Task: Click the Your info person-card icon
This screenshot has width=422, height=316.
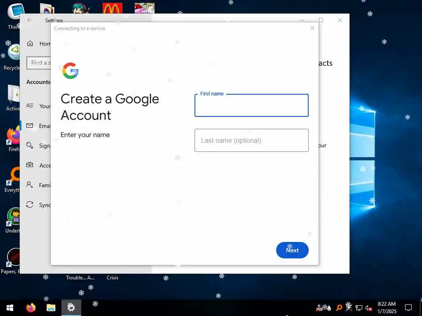Action: click(30, 106)
